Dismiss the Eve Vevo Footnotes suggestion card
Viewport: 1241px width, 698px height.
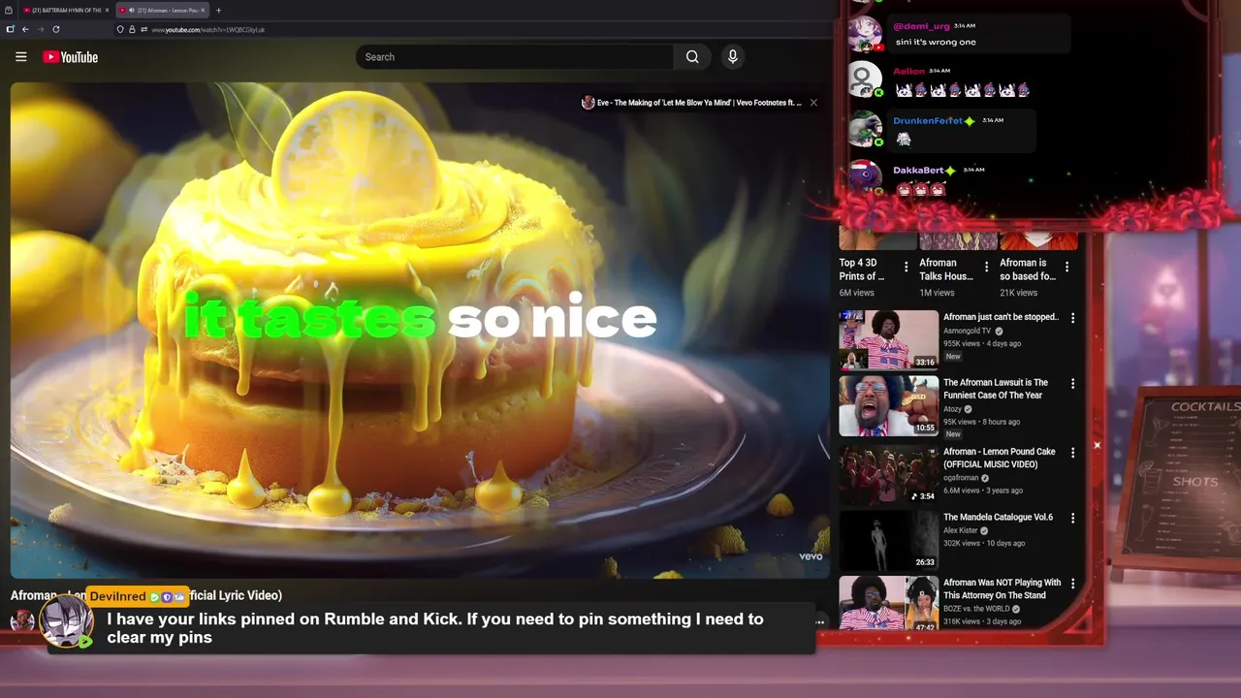click(x=813, y=103)
